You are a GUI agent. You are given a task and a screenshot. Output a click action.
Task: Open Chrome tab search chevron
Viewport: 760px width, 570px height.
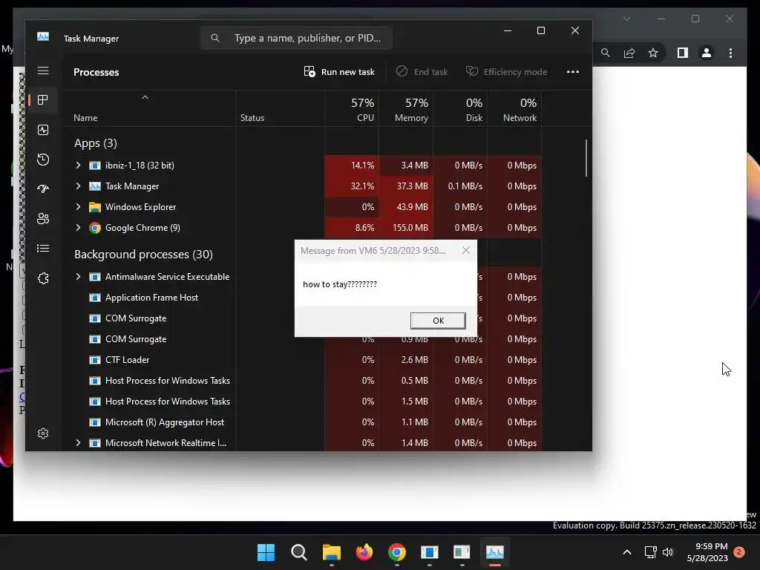626,19
